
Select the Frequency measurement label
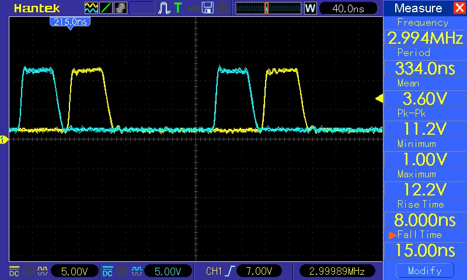pyautogui.click(x=423, y=23)
